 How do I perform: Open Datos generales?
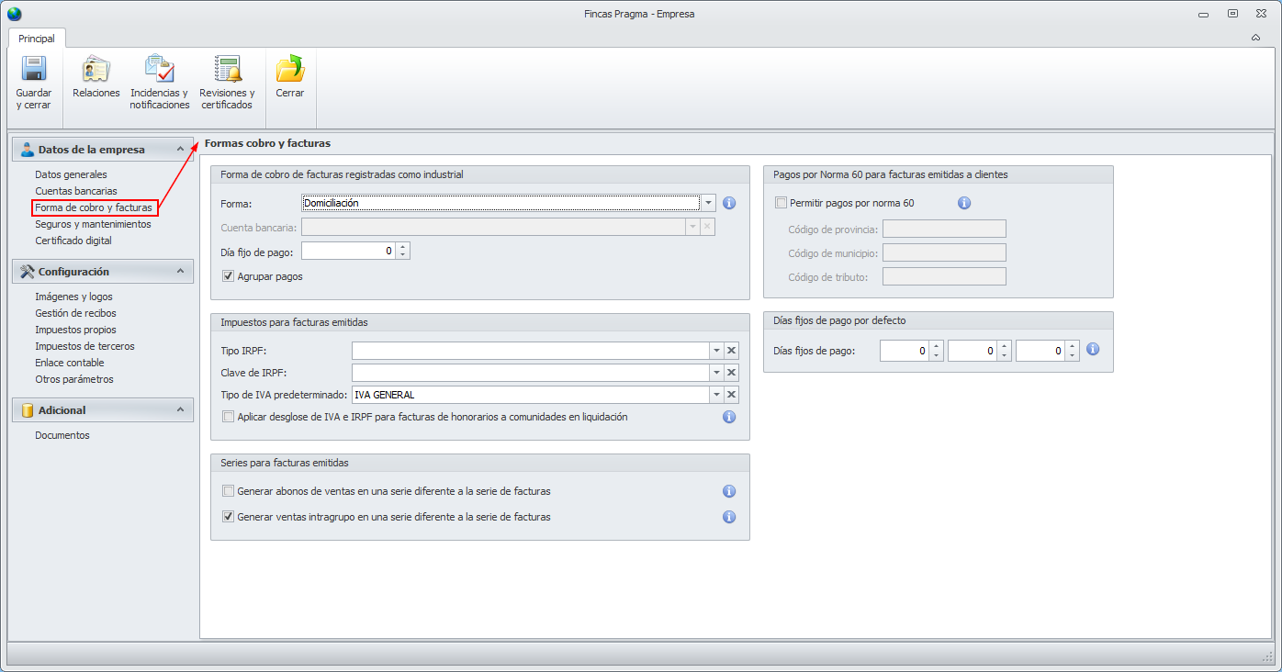[x=71, y=174]
